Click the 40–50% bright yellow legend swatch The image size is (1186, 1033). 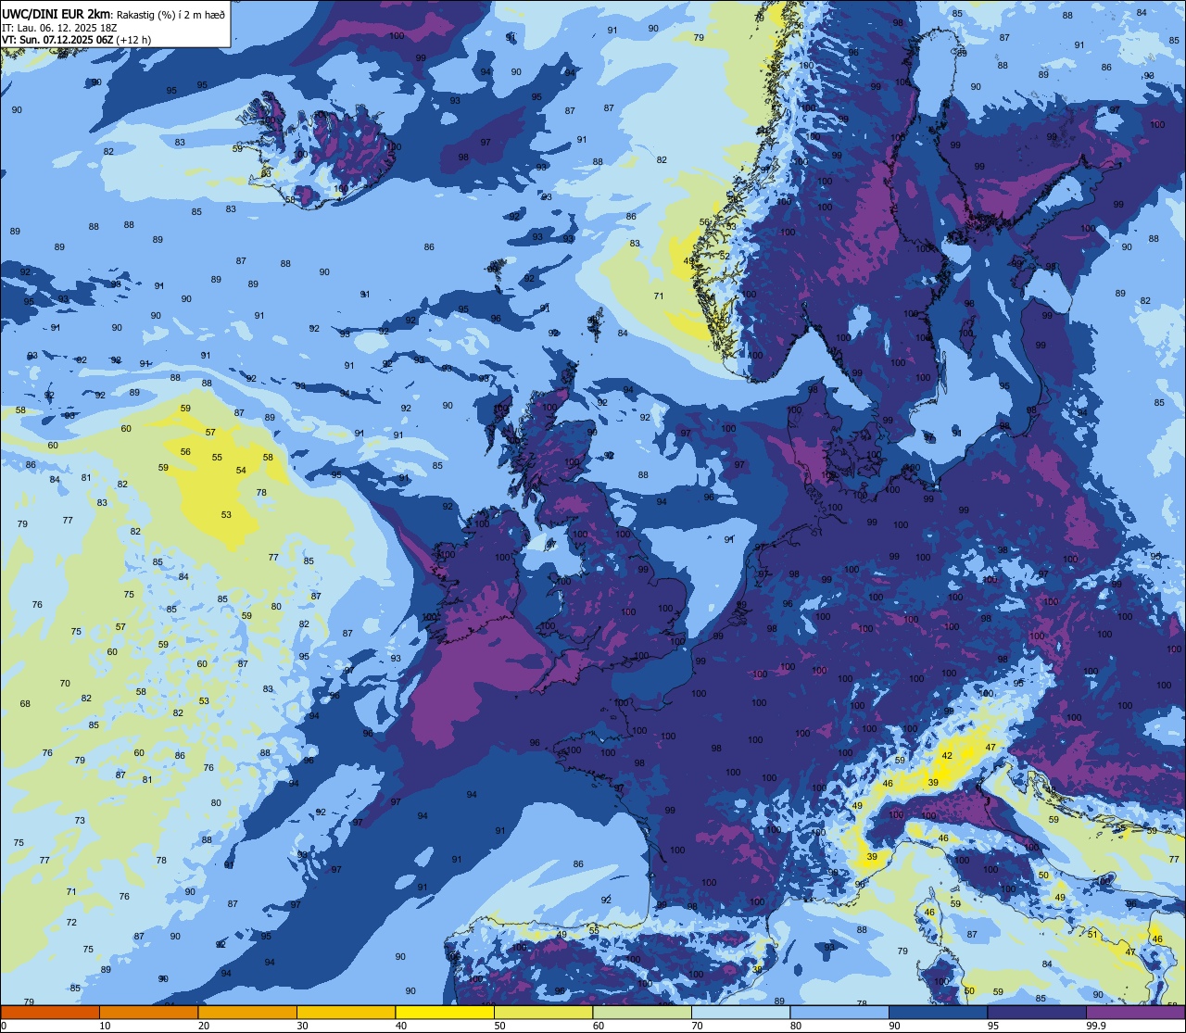point(445,1012)
